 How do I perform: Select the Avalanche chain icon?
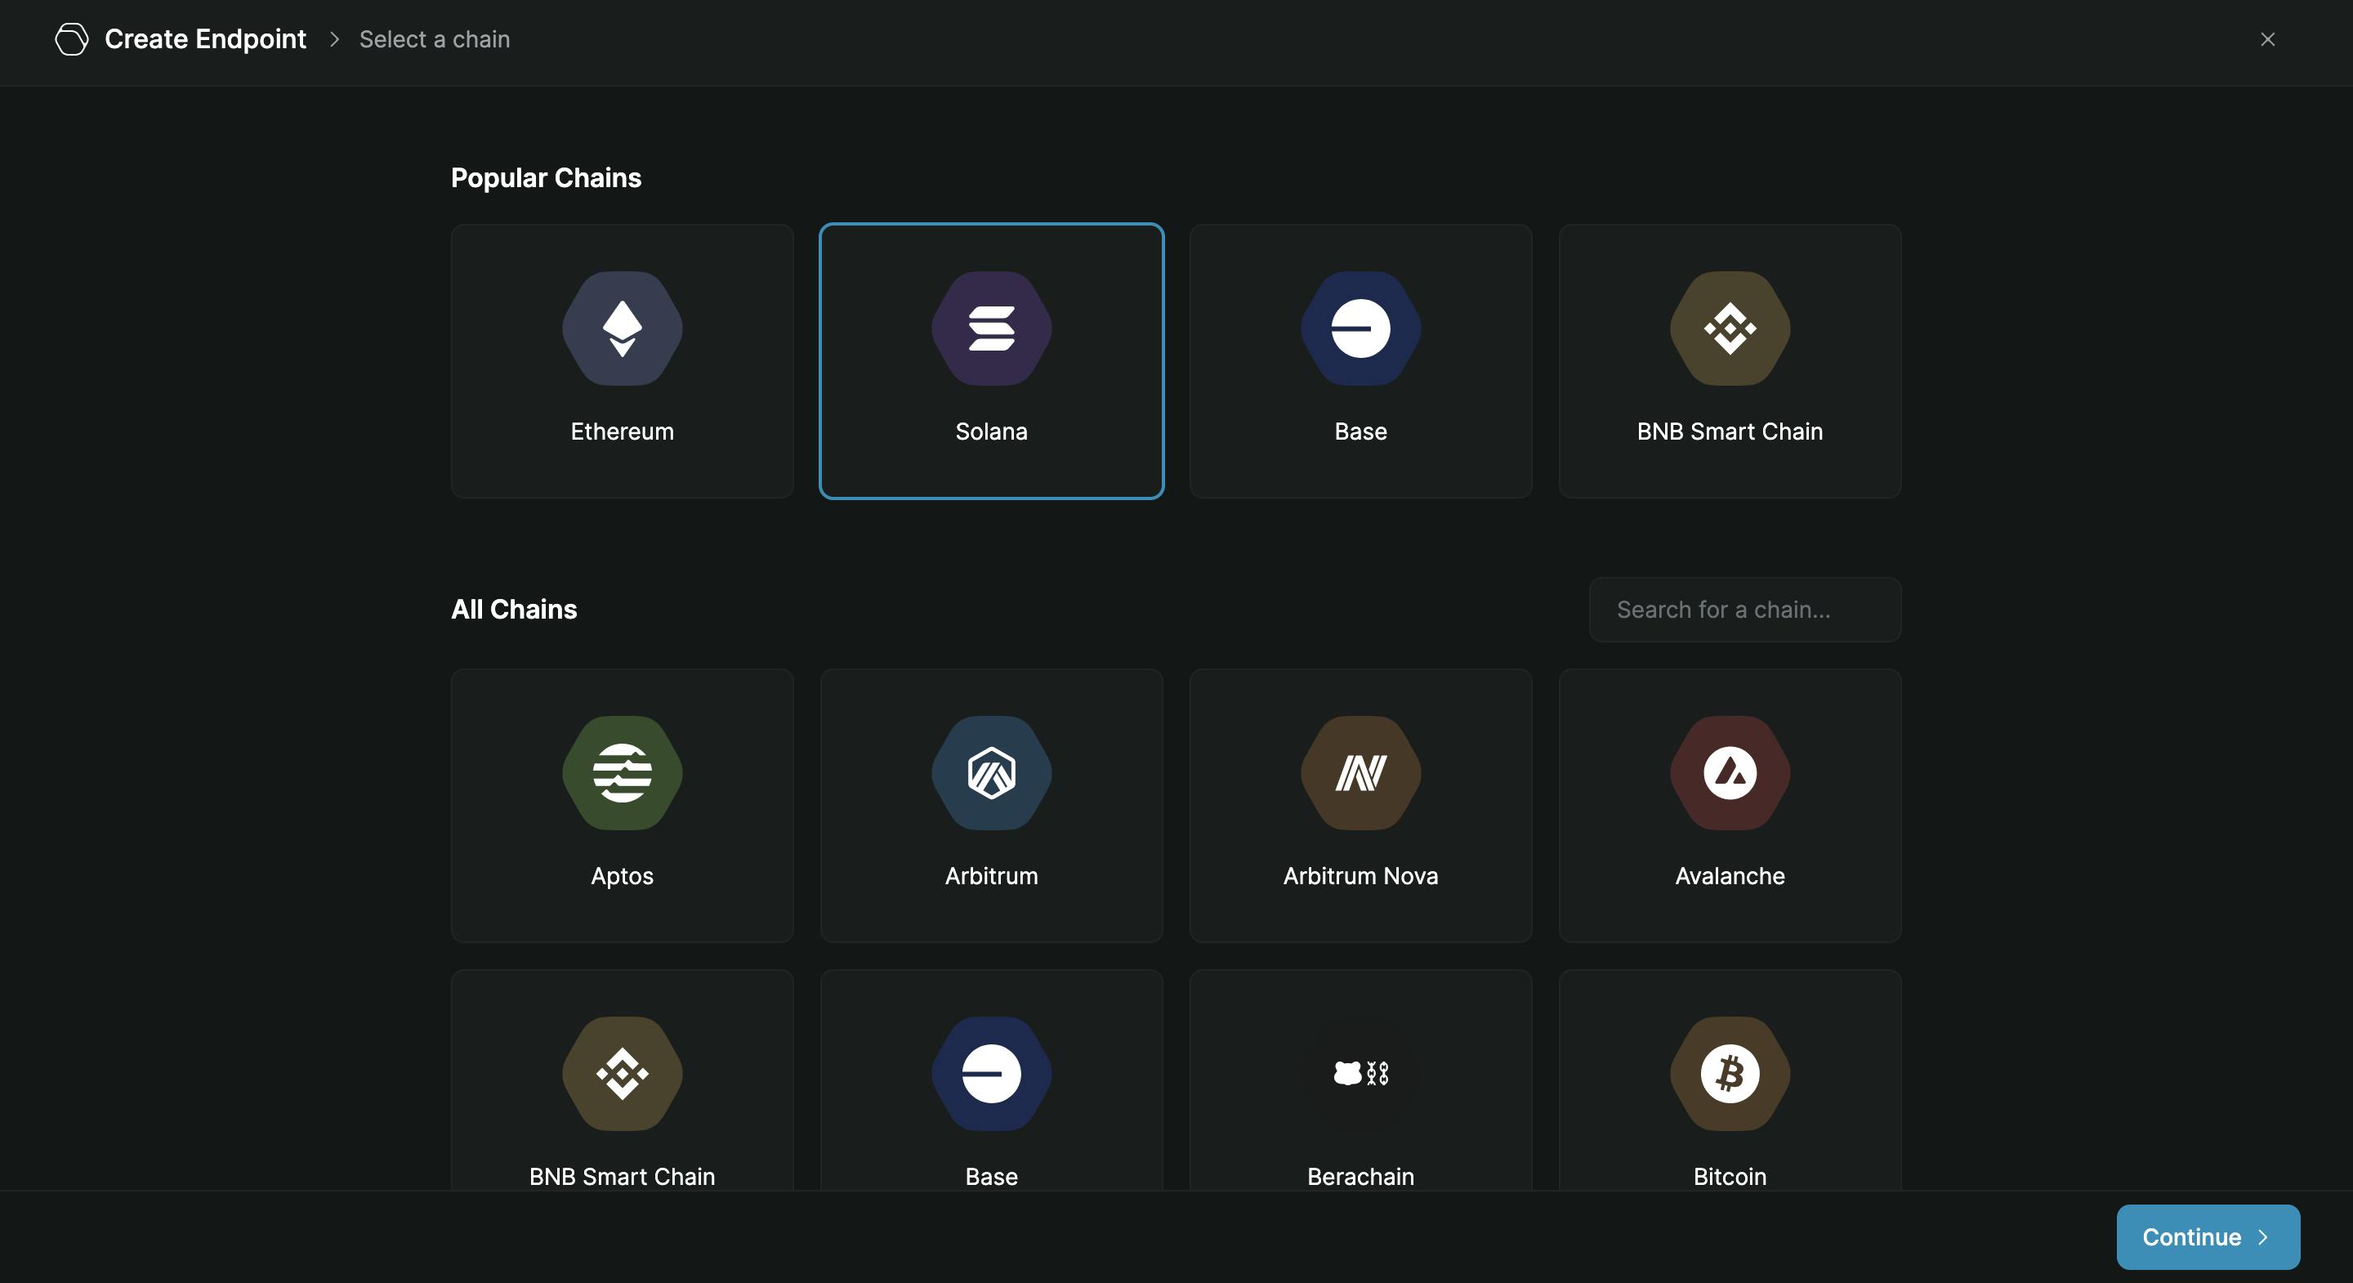[1729, 773]
